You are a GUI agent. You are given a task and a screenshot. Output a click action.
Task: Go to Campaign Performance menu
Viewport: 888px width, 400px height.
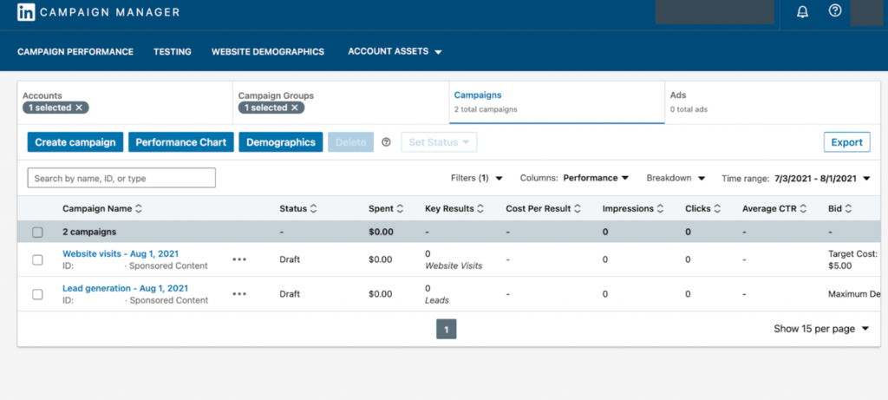click(x=75, y=51)
